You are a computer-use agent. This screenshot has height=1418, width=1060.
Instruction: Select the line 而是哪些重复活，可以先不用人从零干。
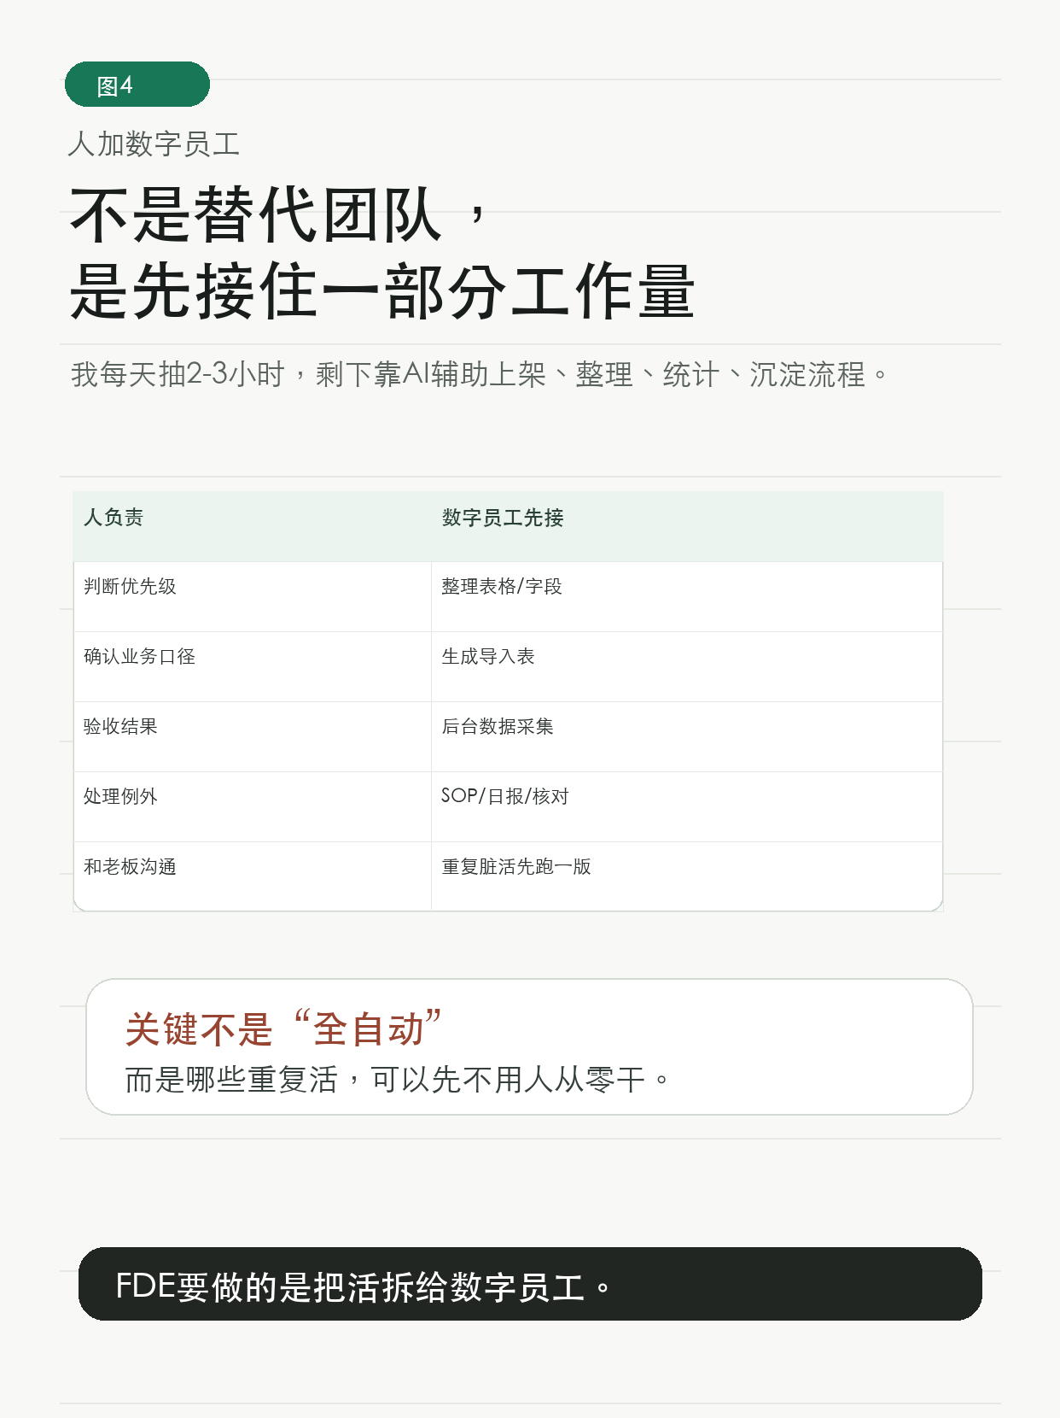(397, 1080)
